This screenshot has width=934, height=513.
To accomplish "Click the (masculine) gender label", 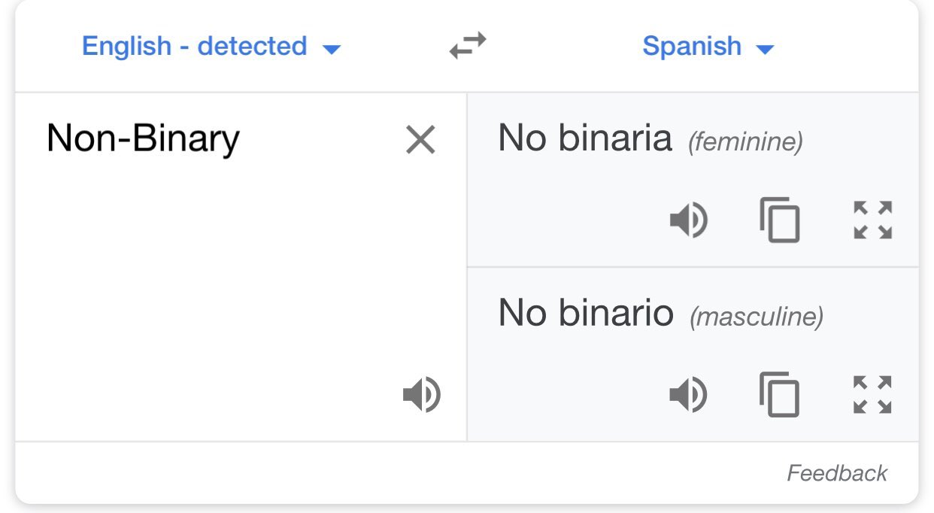I will tap(757, 317).
